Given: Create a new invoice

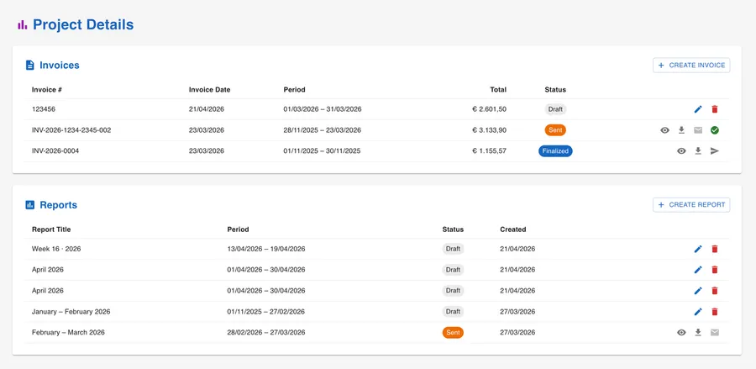Looking at the screenshot, I should [691, 65].
